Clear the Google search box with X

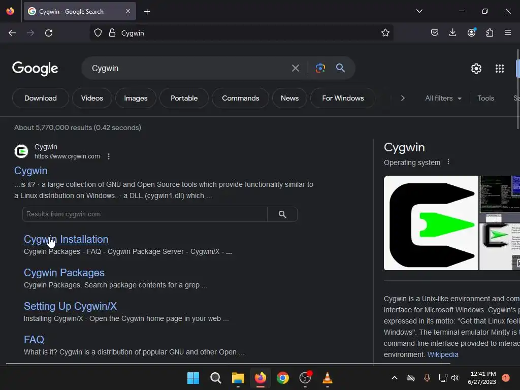(x=295, y=69)
